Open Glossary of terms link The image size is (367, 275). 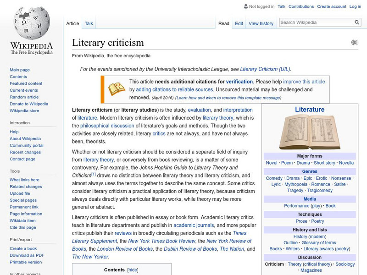(318, 243)
